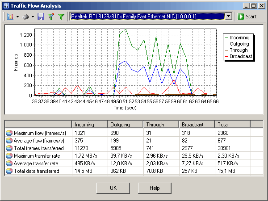The width and height of the screenshot is (268, 201).
Task: Click the green funnel filter icon
Action: pos(61,17)
